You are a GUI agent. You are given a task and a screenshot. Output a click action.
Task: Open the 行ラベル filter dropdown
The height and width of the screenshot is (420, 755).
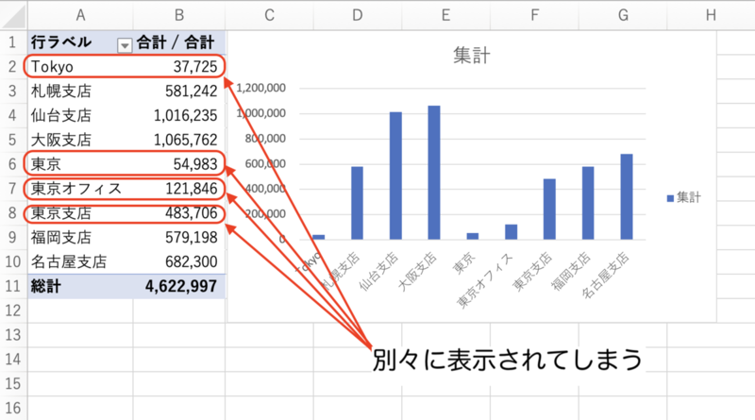(125, 45)
